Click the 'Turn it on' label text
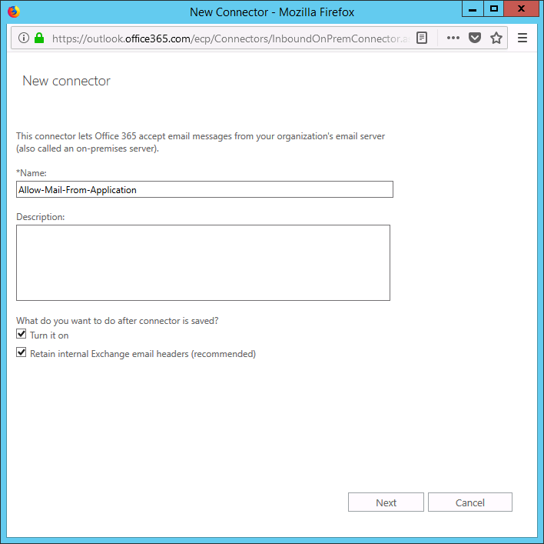Viewport: 544px width, 544px height. [x=49, y=335]
